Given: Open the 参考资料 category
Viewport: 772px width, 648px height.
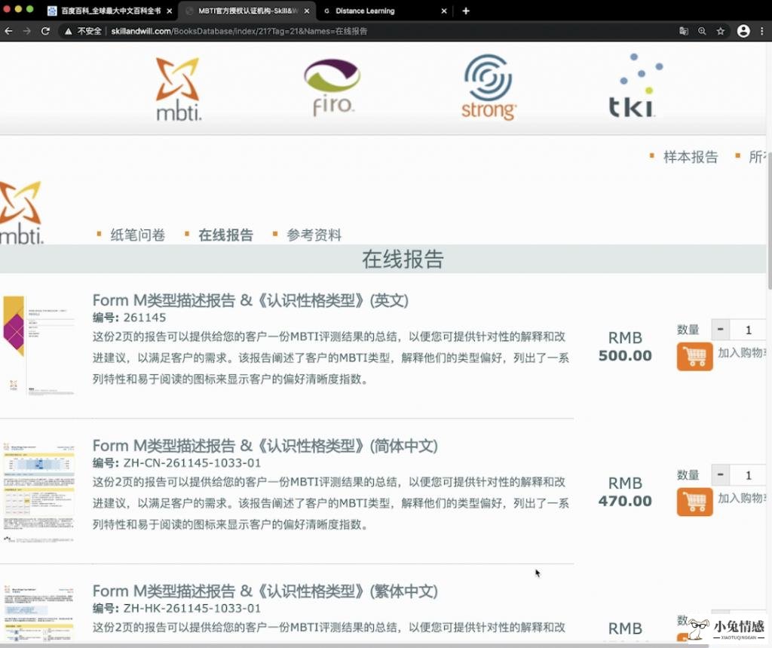Looking at the screenshot, I should [314, 235].
